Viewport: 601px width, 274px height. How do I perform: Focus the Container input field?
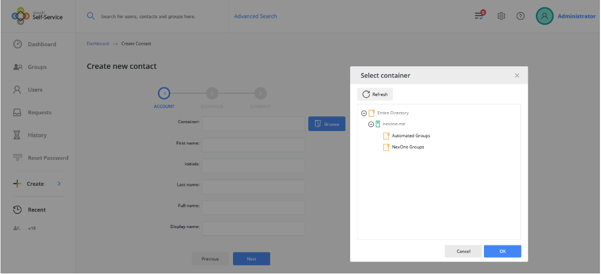253,124
